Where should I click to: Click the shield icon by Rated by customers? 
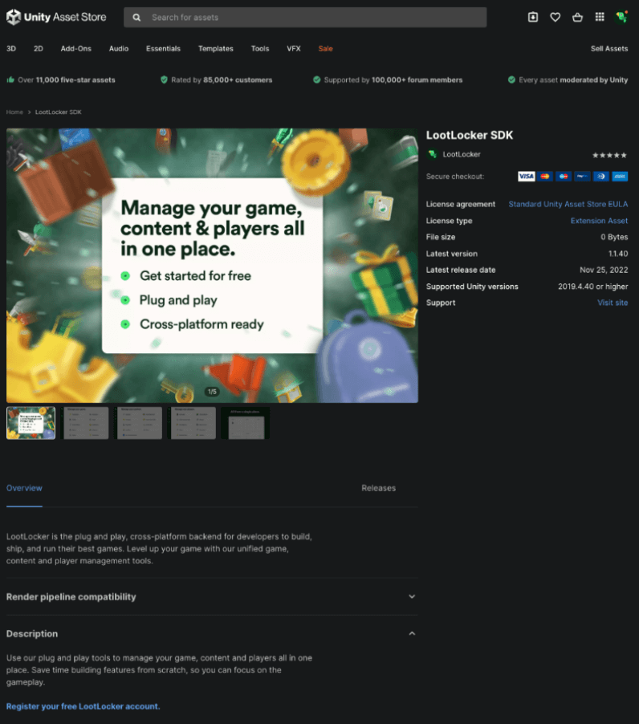[164, 80]
